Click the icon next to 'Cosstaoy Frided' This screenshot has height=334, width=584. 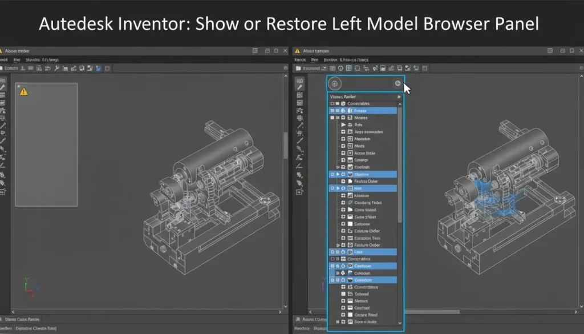pyautogui.click(x=350, y=203)
